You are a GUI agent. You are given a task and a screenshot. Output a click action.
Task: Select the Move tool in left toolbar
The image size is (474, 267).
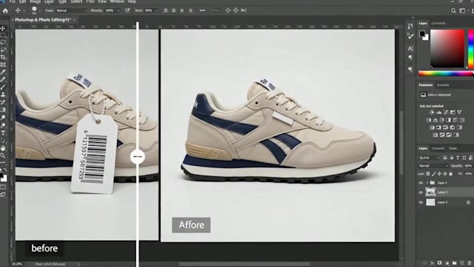[3, 28]
